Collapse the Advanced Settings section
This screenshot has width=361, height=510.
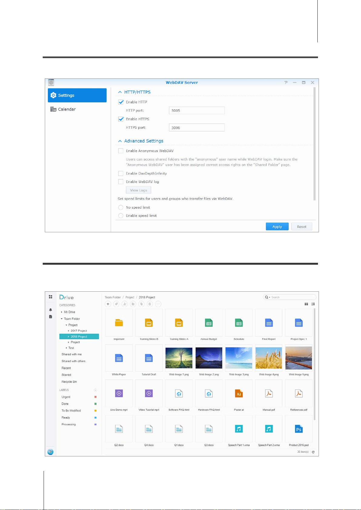120,141
